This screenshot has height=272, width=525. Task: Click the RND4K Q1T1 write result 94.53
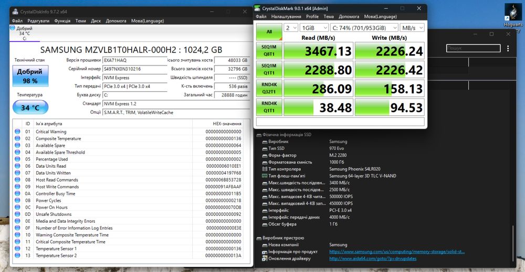coord(390,107)
